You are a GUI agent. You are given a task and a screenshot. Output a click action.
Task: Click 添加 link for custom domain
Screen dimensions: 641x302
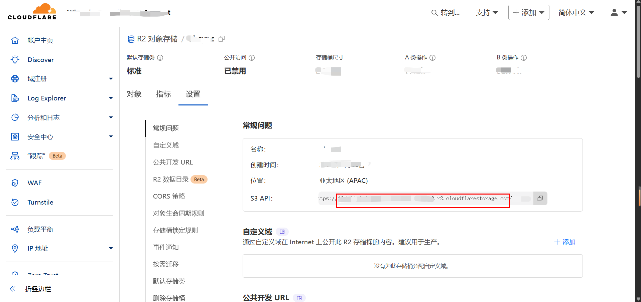pyautogui.click(x=565, y=242)
